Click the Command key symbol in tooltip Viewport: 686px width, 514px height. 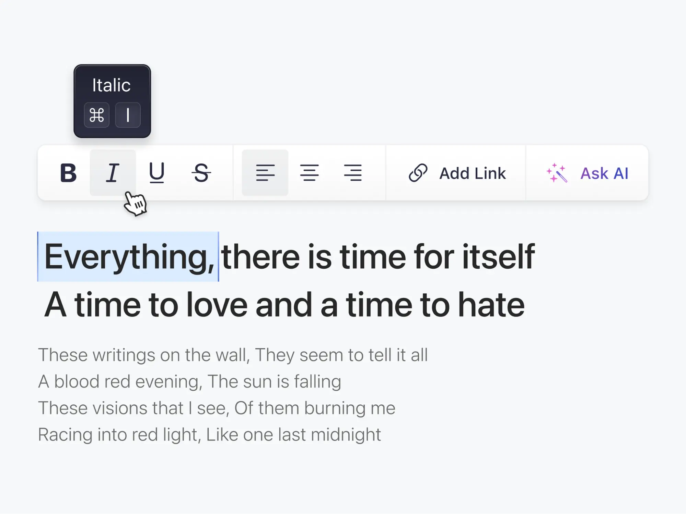[x=97, y=115]
